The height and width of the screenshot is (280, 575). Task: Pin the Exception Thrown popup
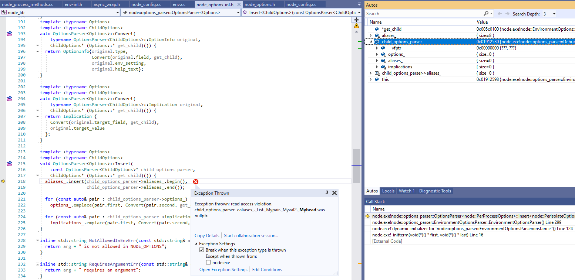coord(327,193)
